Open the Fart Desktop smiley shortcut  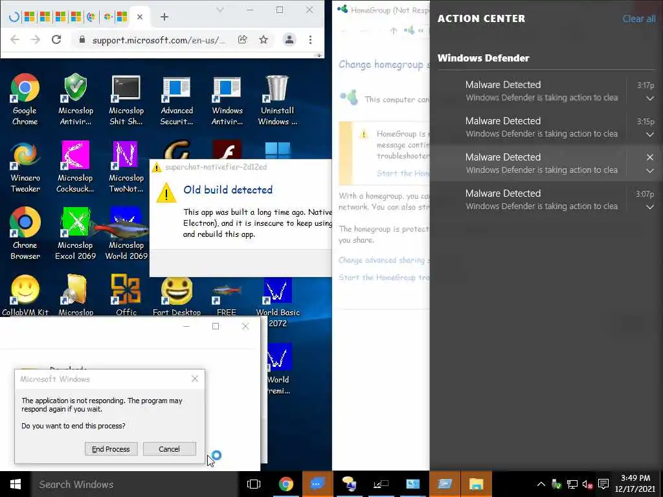(177, 295)
